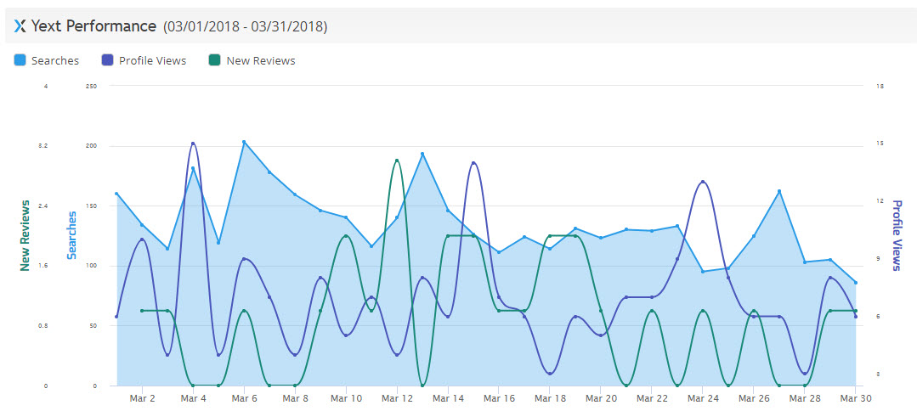Toggle Profile Views series via its indigo legend square
Image resolution: width=917 pixels, height=411 pixels.
(107, 60)
